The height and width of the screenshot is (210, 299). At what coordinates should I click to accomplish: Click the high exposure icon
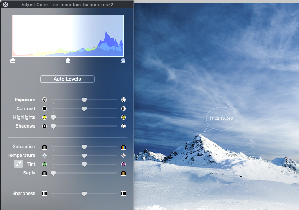[123, 100]
